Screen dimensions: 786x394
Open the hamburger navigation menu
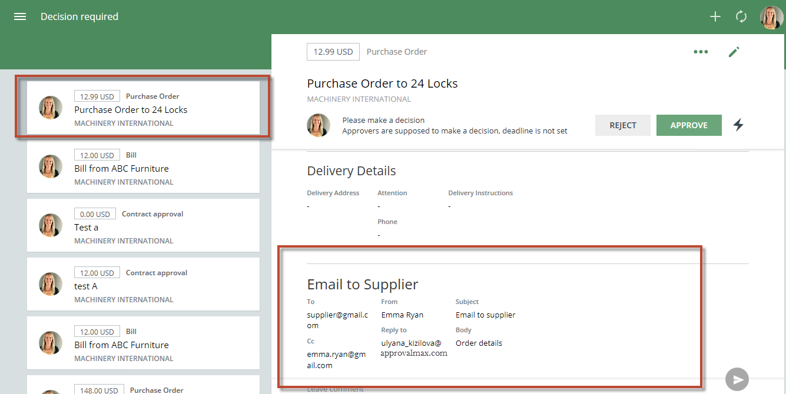(20, 16)
